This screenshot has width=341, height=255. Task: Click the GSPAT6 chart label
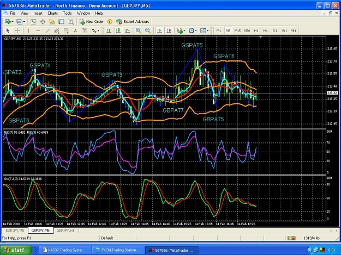click(224, 57)
